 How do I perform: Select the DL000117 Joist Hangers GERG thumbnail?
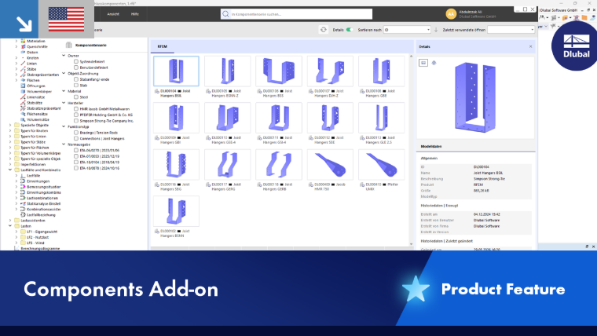tap(227, 165)
